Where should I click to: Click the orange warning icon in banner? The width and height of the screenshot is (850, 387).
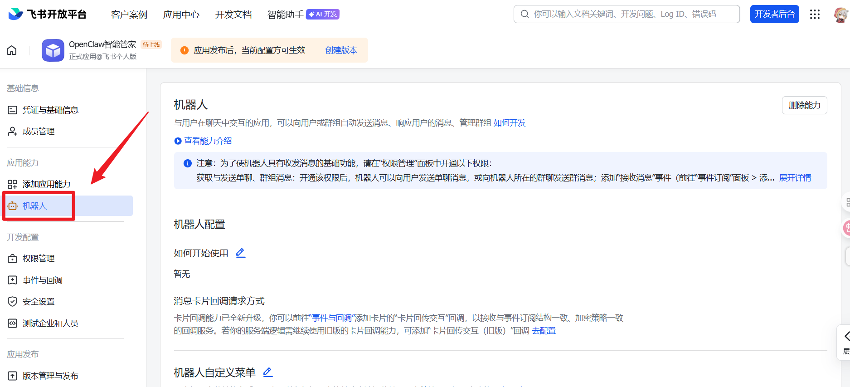[x=185, y=50]
